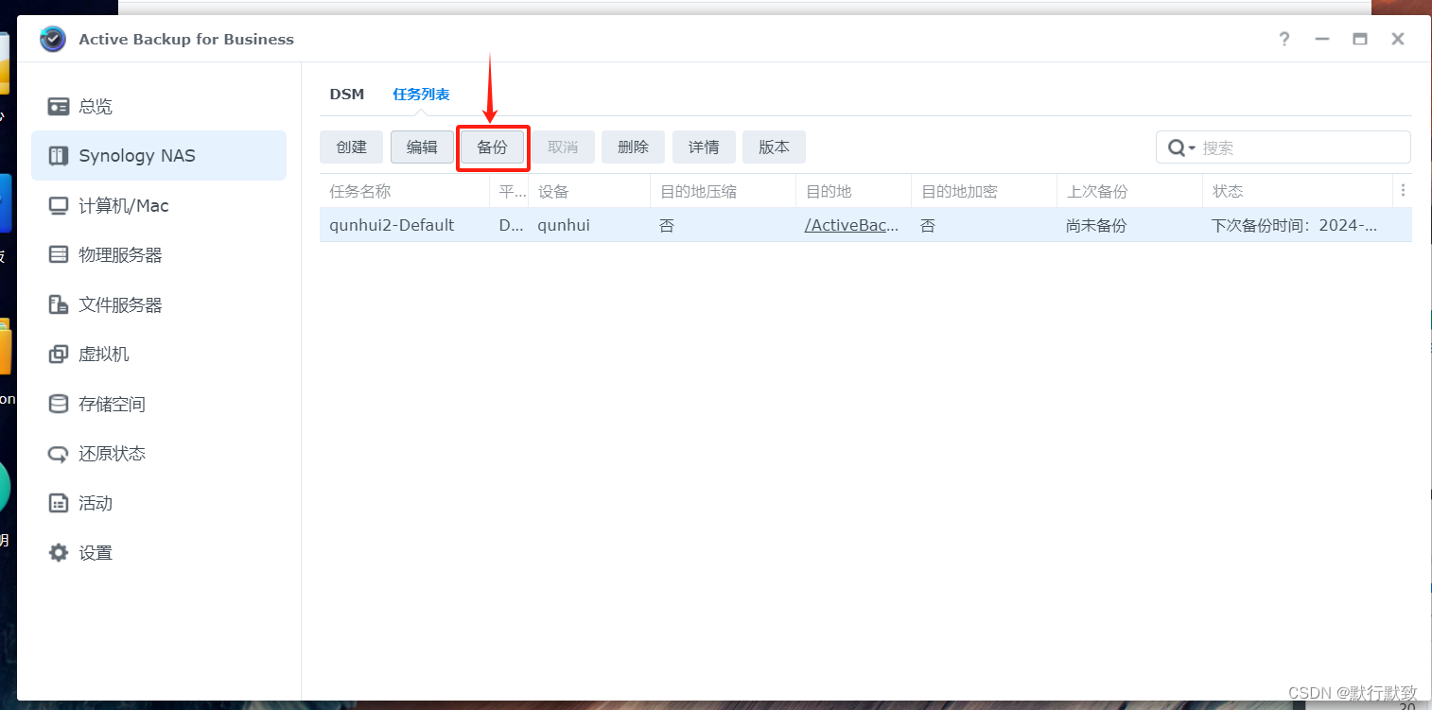The height and width of the screenshot is (710, 1432).
Task: Open 还原状态 section
Action: click(x=159, y=454)
